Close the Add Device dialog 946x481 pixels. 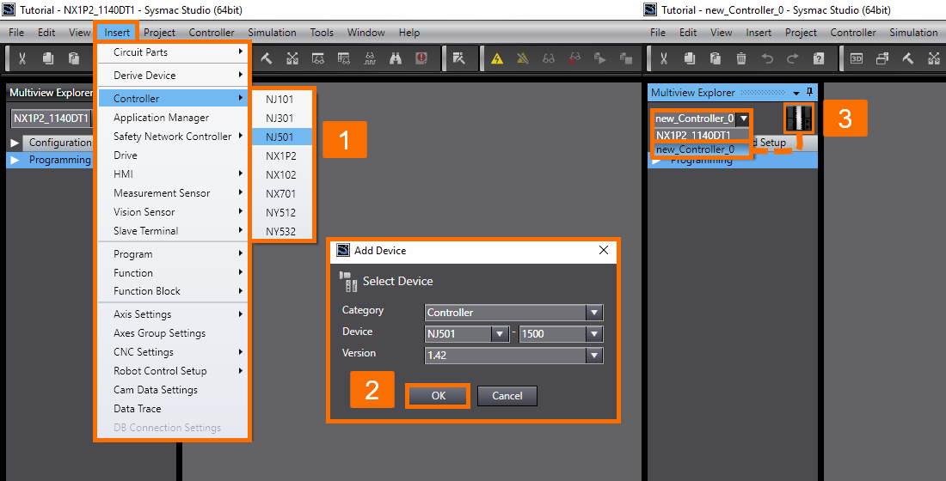604,250
